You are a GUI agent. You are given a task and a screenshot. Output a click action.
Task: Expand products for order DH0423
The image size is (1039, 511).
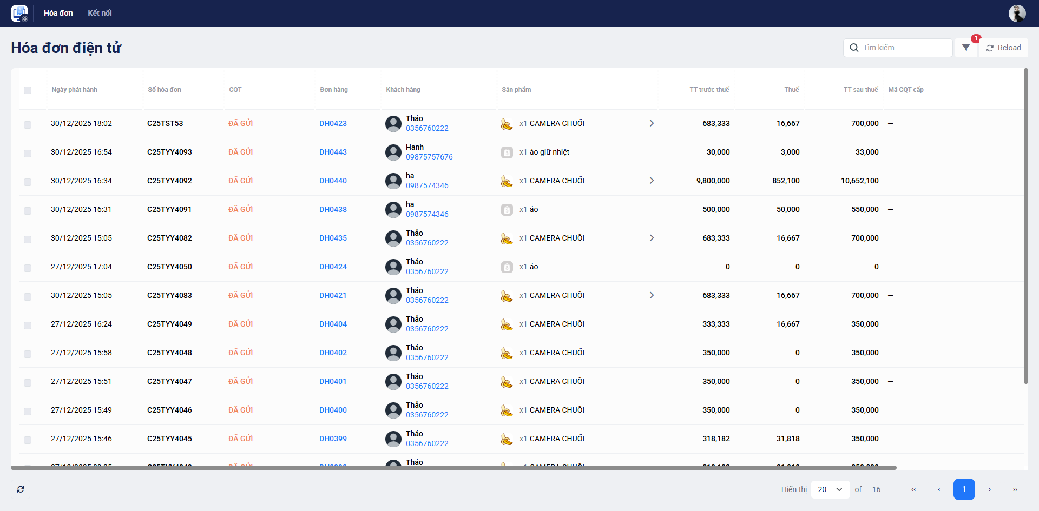652,123
